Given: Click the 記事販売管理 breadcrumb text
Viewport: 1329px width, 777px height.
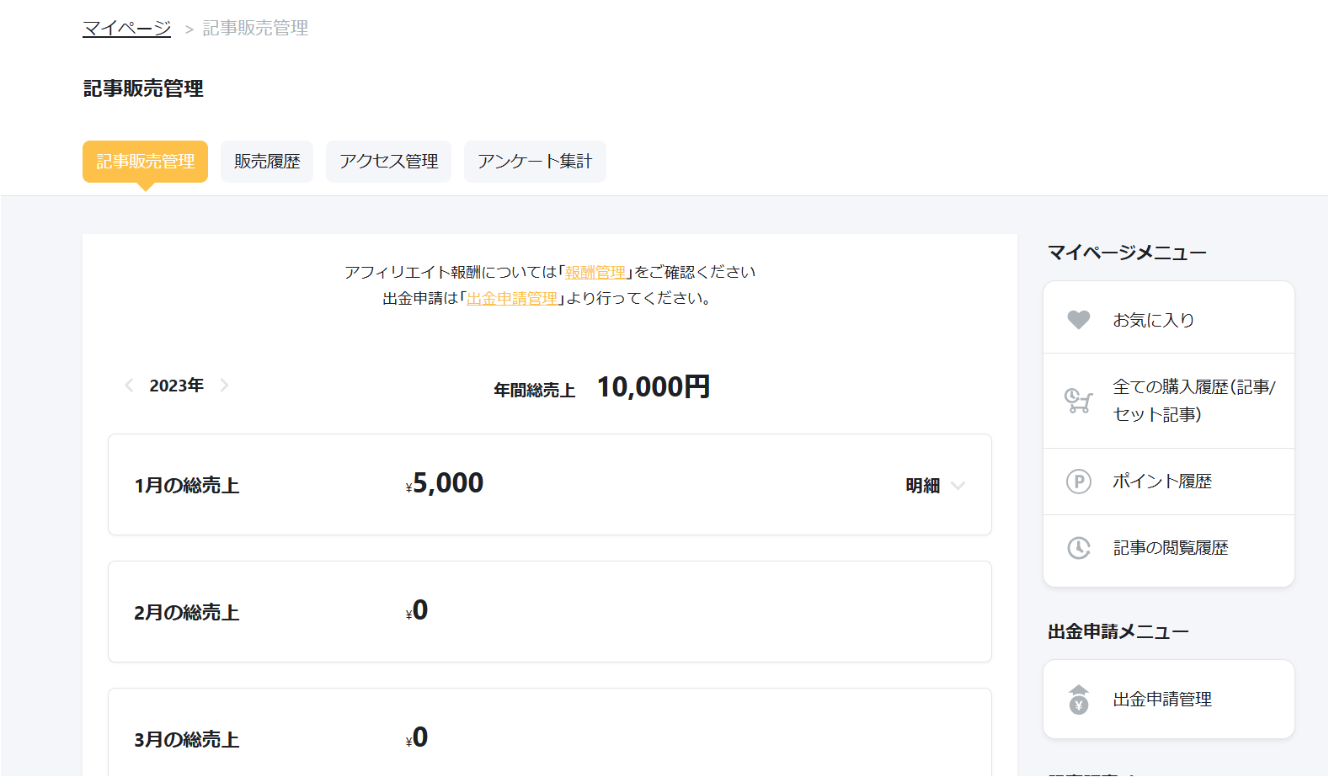Looking at the screenshot, I should coord(255,29).
